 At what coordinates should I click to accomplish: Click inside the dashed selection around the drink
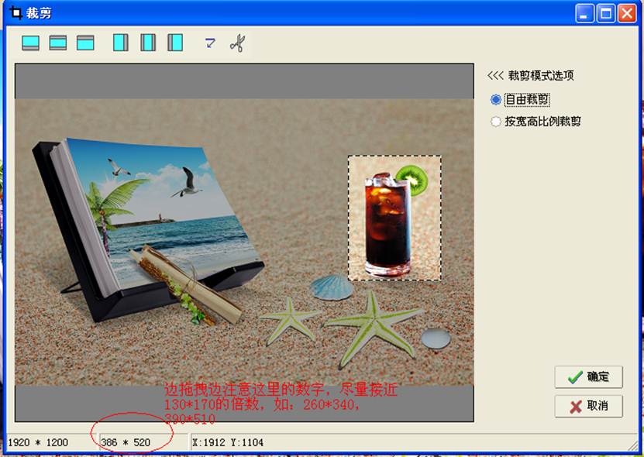click(x=394, y=218)
